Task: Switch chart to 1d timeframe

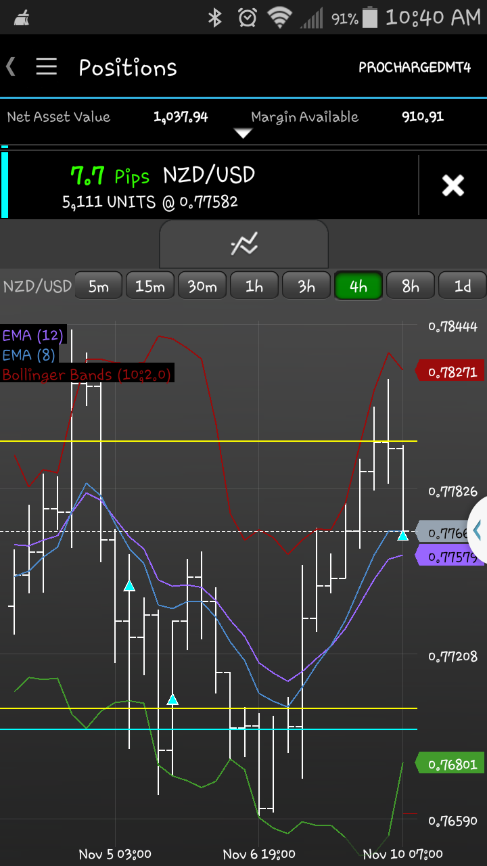Action: (463, 286)
